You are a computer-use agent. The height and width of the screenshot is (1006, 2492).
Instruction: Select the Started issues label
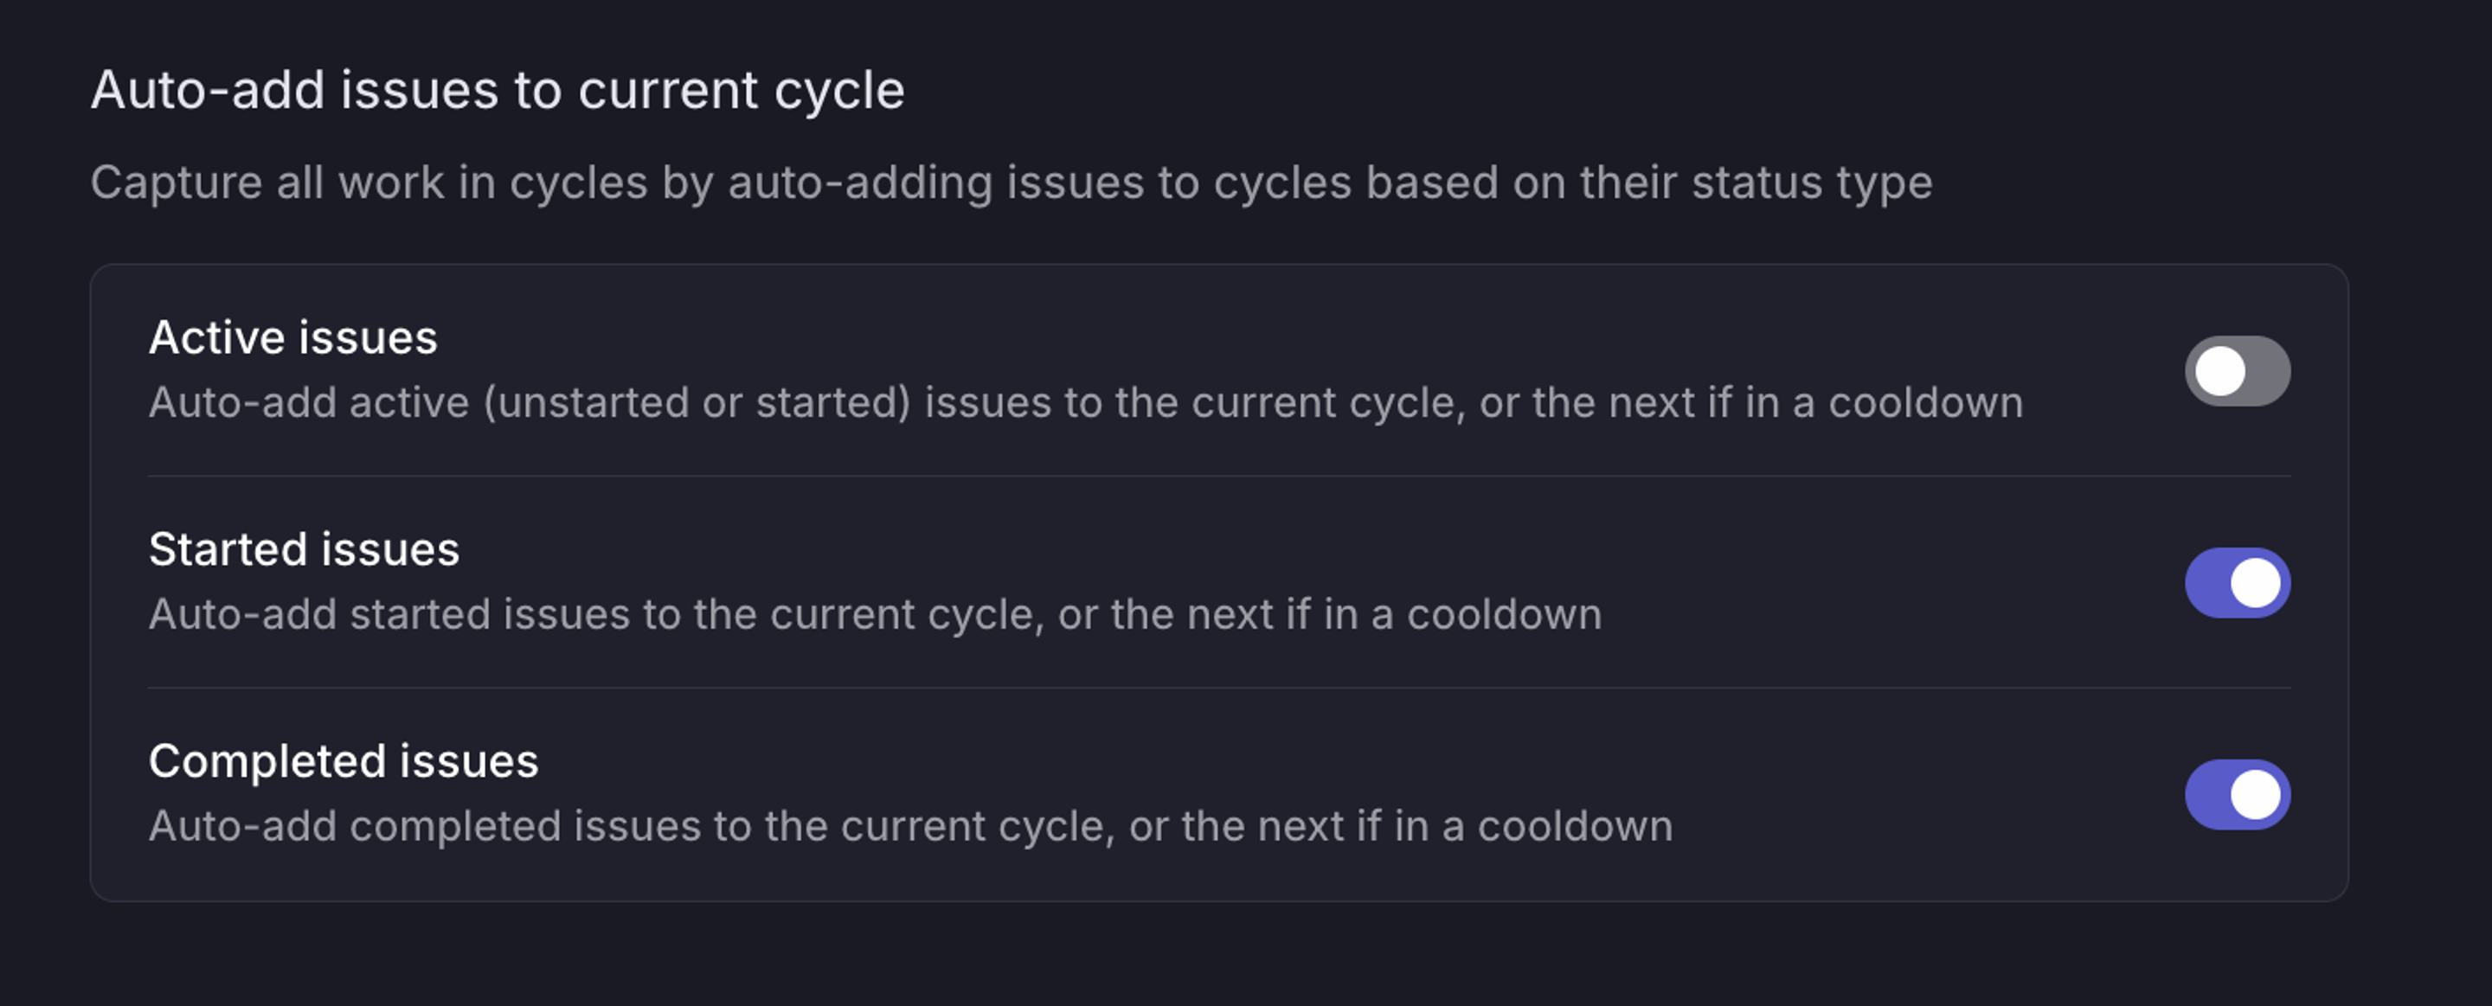tap(304, 548)
